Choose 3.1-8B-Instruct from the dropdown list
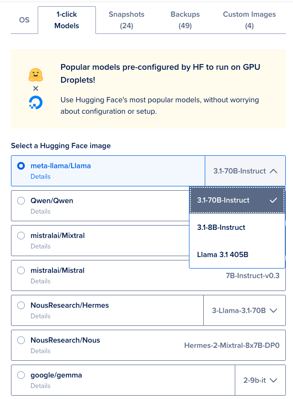Image resolution: width=293 pixels, height=399 pixels. [x=221, y=227]
